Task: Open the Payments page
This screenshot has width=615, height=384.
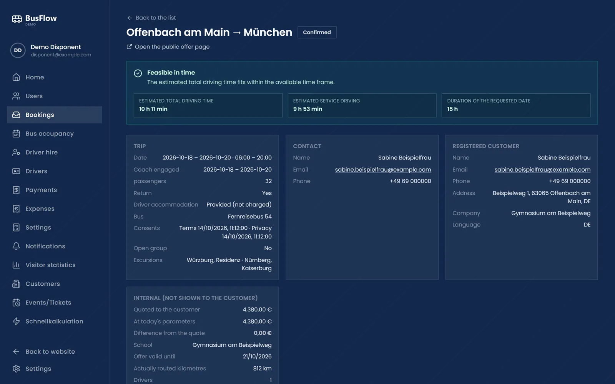Action: coord(54,190)
